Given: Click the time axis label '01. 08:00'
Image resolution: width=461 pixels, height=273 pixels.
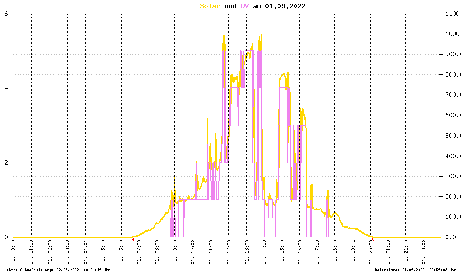Looking at the screenshot, I should tap(157, 252).
